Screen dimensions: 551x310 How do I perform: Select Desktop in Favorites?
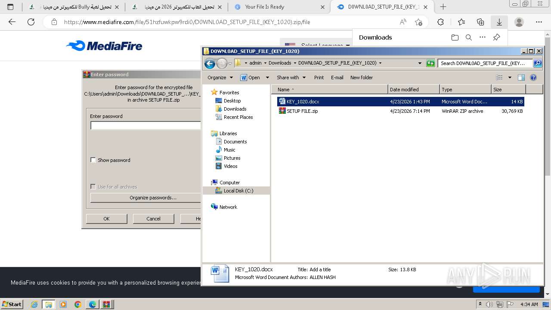click(x=232, y=101)
